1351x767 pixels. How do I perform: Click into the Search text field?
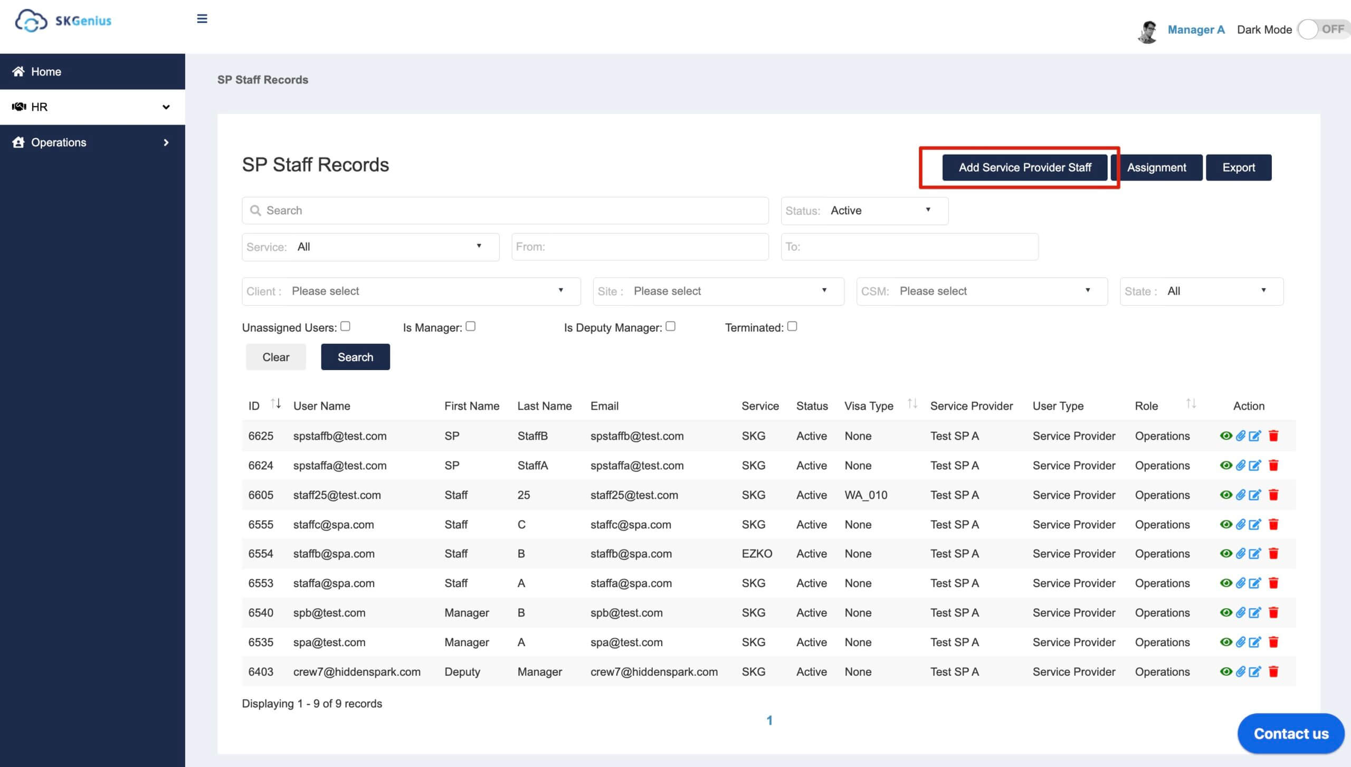click(505, 211)
